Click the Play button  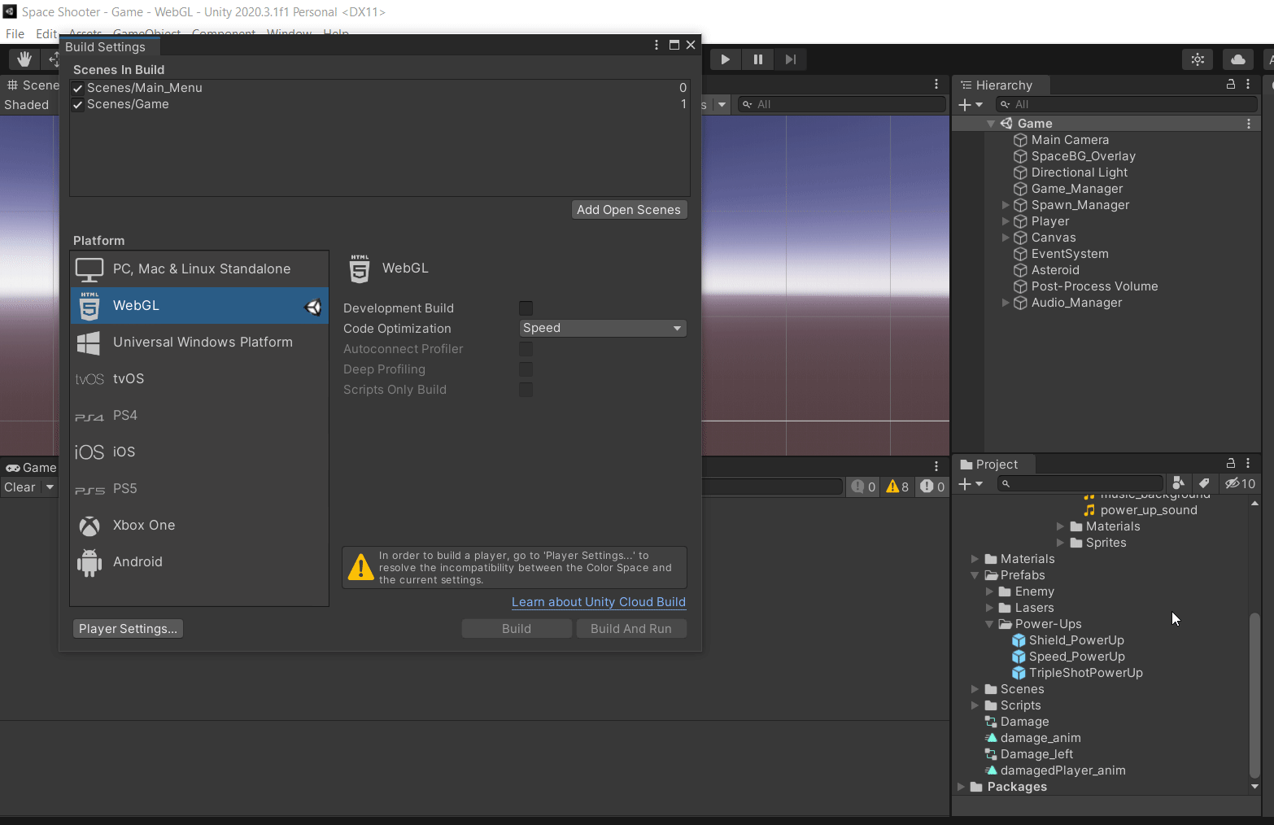point(725,59)
